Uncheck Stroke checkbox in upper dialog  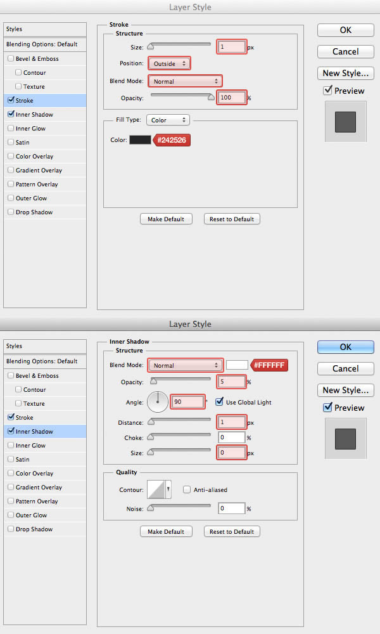click(x=11, y=100)
